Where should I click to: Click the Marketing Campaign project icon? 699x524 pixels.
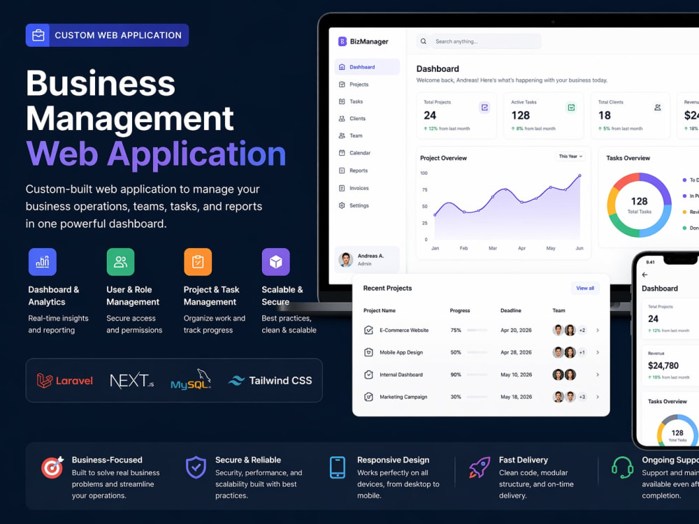[368, 397]
